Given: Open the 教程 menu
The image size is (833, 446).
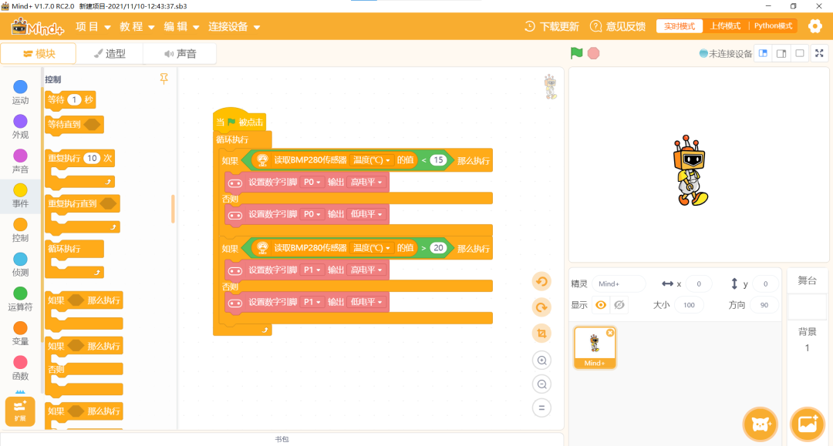Looking at the screenshot, I should point(137,26).
